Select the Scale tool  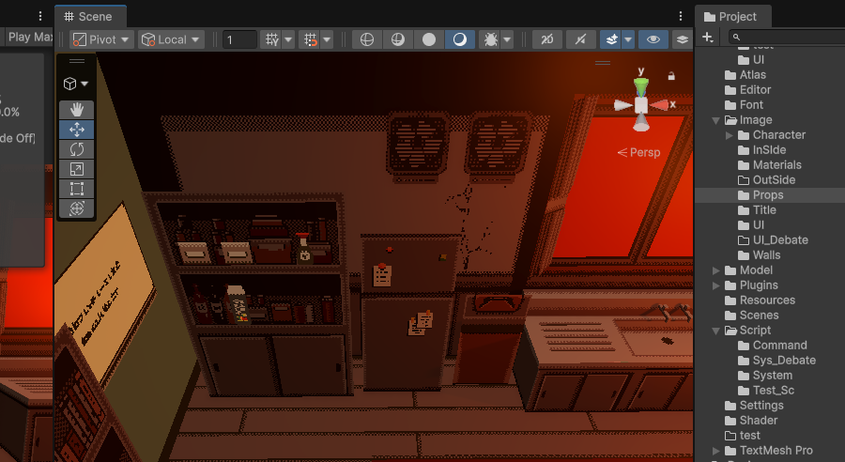pyautogui.click(x=76, y=169)
